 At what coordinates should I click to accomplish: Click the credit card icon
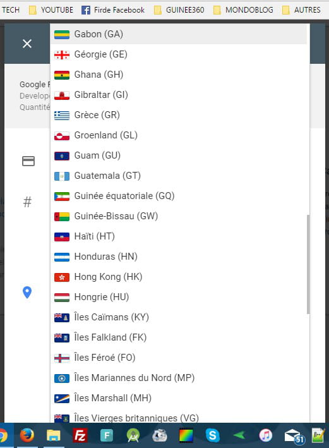tap(28, 161)
